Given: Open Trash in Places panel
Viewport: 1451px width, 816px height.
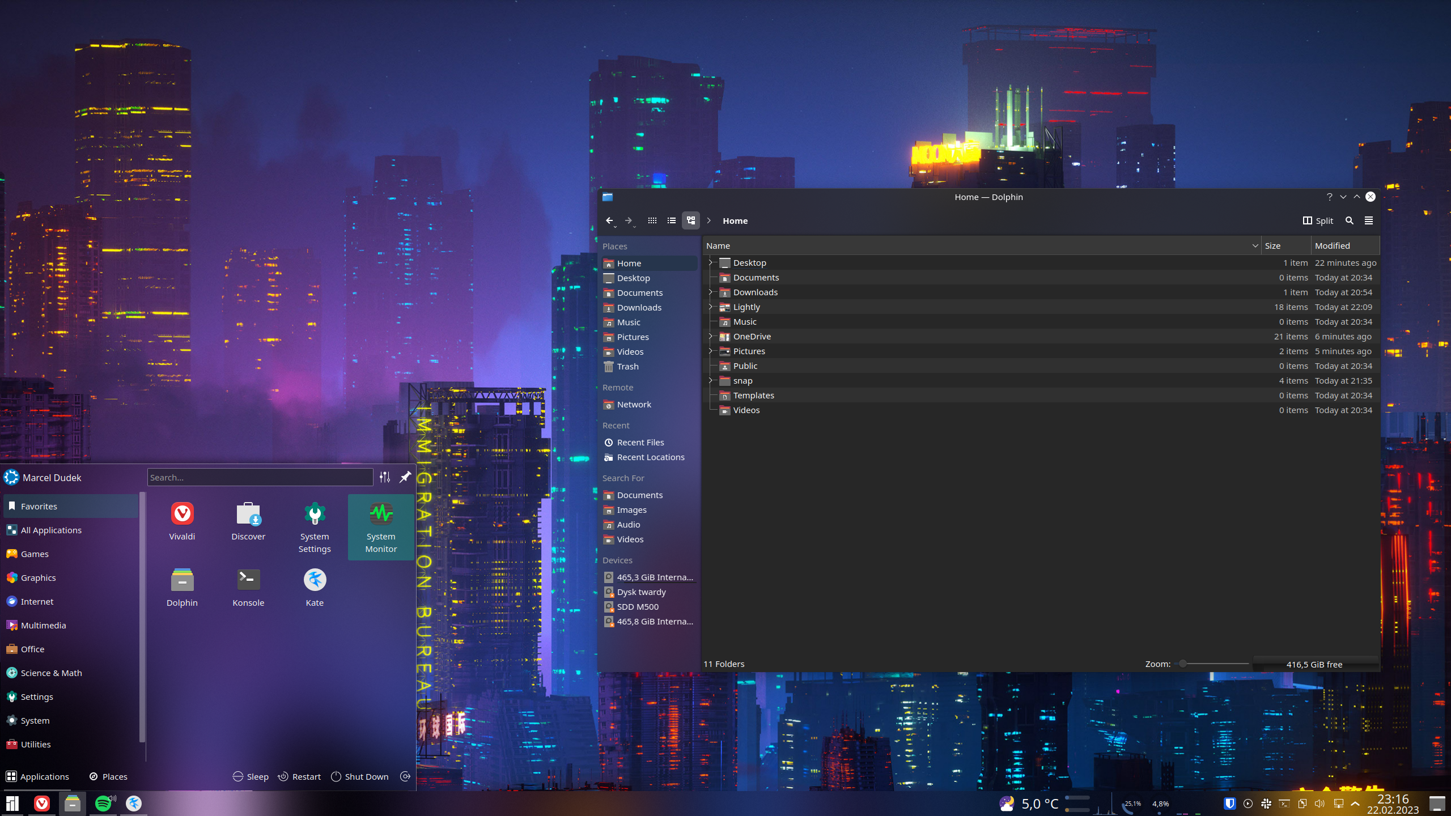Looking at the screenshot, I should pyautogui.click(x=650, y=366).
